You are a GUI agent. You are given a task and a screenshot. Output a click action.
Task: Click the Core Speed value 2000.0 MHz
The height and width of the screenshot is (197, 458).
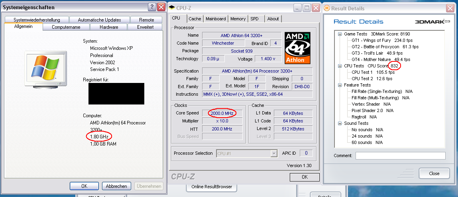pyautogui.click(x=222, y=113)
